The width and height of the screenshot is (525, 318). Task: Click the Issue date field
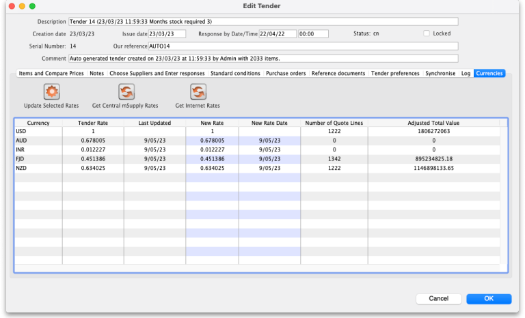[x=167, y=33]
